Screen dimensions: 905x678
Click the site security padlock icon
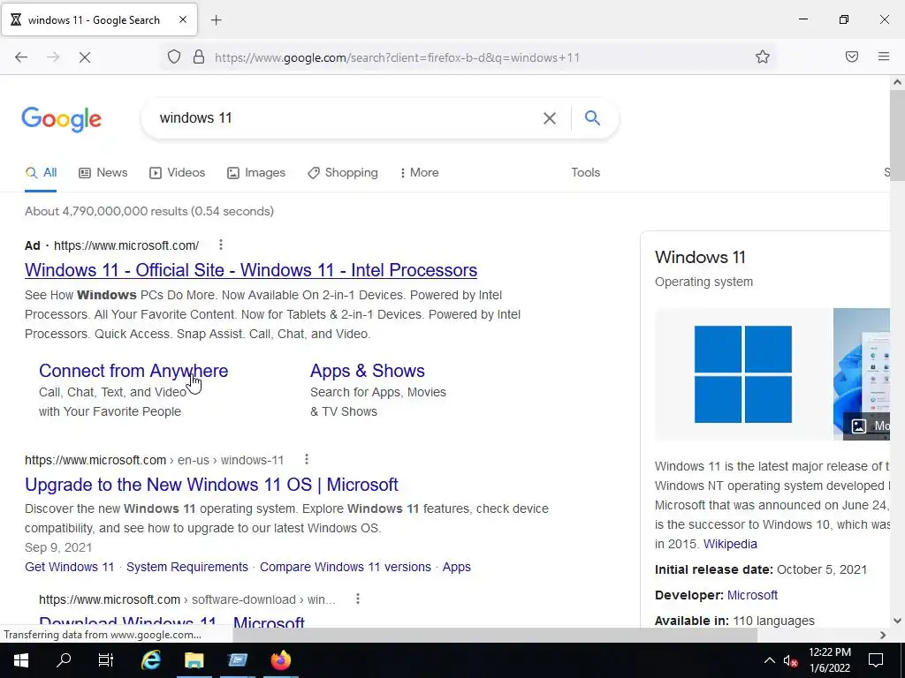pos(199,56)
